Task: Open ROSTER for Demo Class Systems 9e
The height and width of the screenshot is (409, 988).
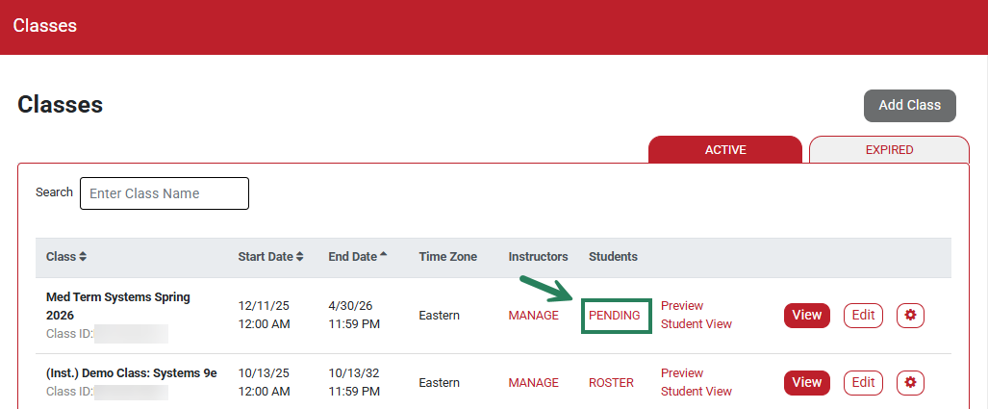Action: coord(611,382)
